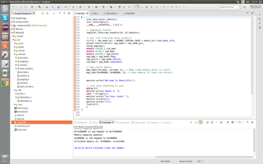The image size is (263, 164).
Task: Click the Quick Access search field
Action: [229, 7]
